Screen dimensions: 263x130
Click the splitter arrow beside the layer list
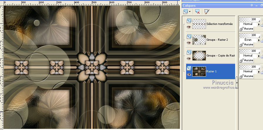coord(237,83)
